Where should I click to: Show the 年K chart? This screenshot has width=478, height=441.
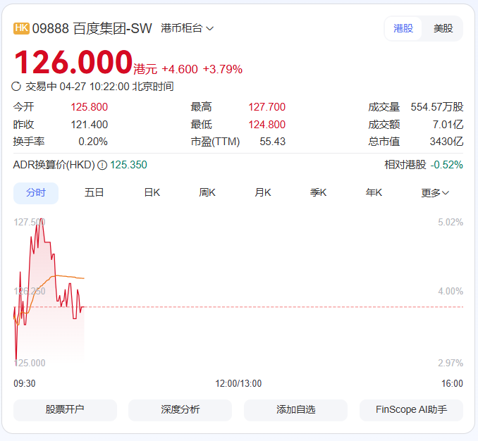tap(374, 193)
